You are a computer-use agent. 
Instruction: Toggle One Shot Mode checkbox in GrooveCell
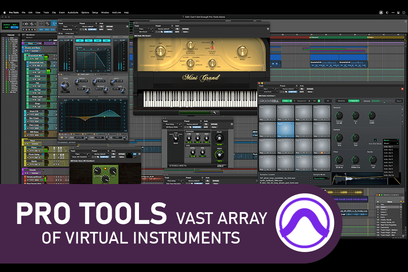pos(375,140)
